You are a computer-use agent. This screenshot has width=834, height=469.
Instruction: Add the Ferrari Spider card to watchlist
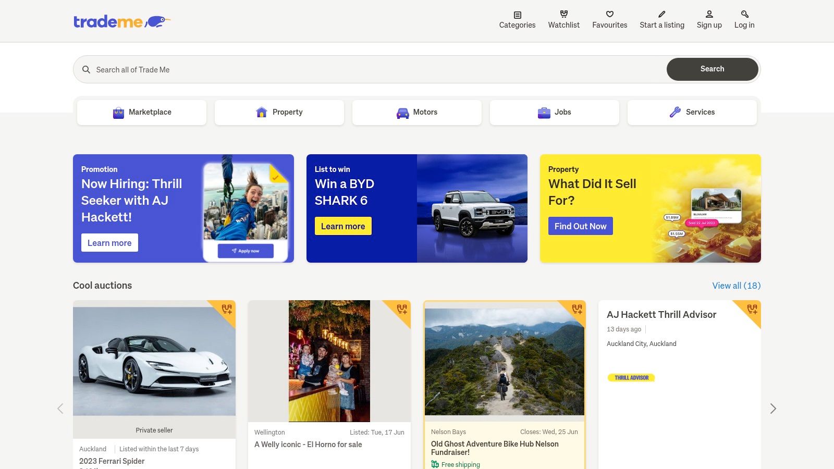click(x=227, y=309)
